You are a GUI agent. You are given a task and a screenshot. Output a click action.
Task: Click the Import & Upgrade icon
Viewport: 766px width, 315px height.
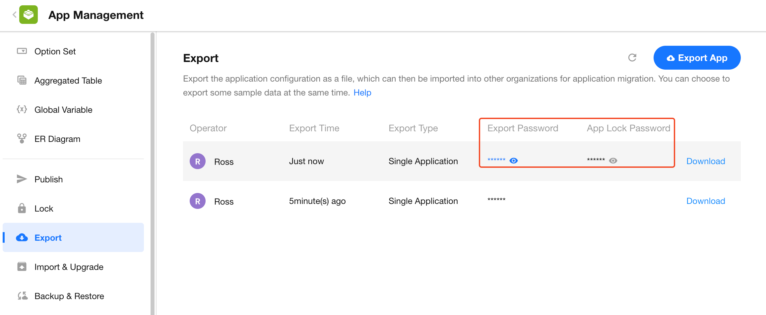coord(22,267)
